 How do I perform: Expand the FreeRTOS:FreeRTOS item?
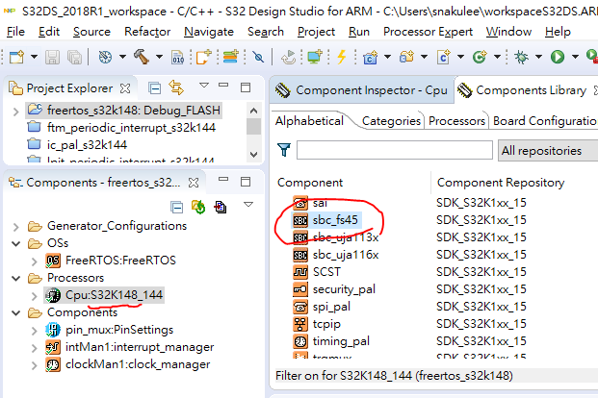click(x=34, y=262)
